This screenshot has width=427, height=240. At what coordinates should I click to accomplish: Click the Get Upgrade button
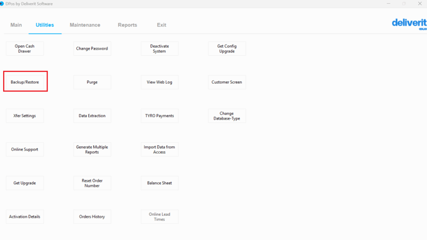click(x=25, y=183)
